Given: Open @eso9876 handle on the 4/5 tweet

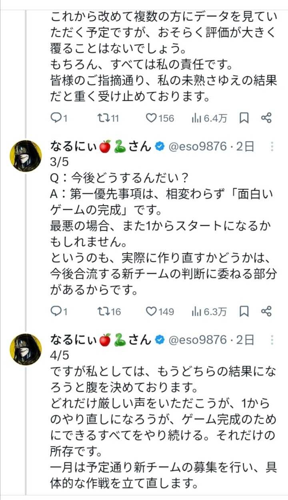Looking at the screenshot, I should pyautogui.click(x=198, y=340).
